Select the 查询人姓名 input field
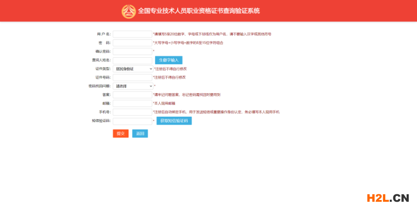 pyautogui.click(x=133, y=60)
